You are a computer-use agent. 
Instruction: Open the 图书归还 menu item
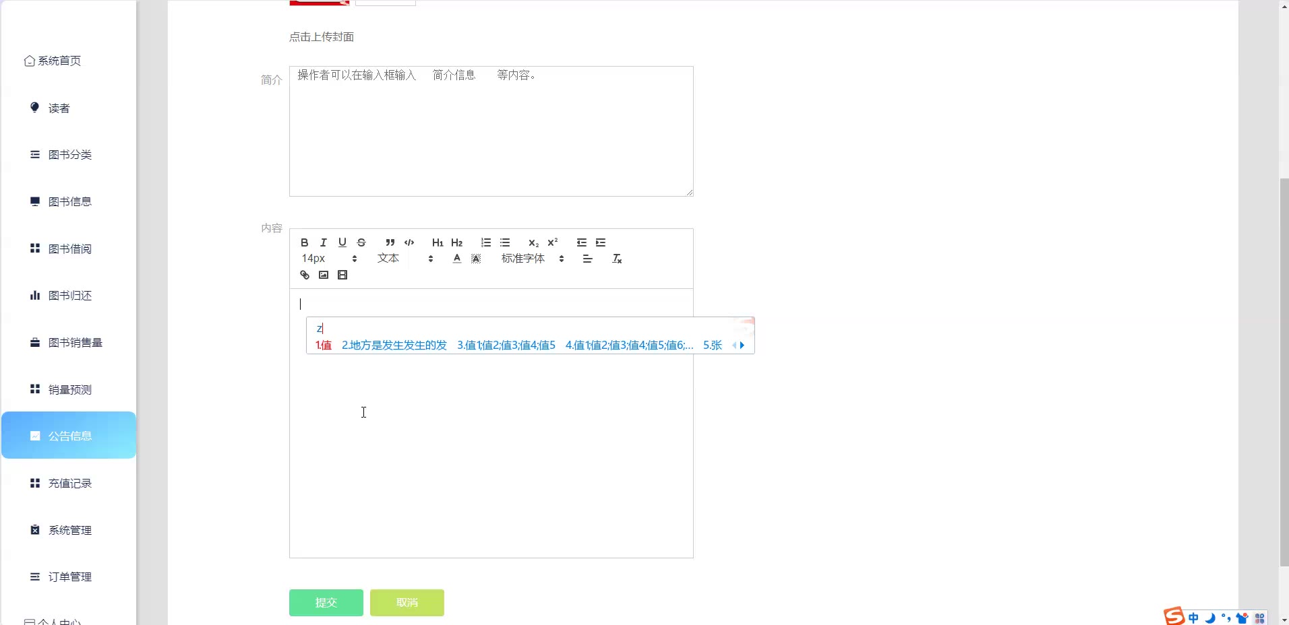point(69,296)
